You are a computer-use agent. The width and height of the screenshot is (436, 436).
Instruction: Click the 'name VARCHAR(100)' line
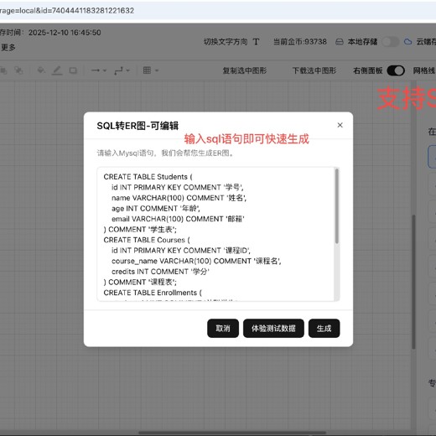tap(179, 198)
